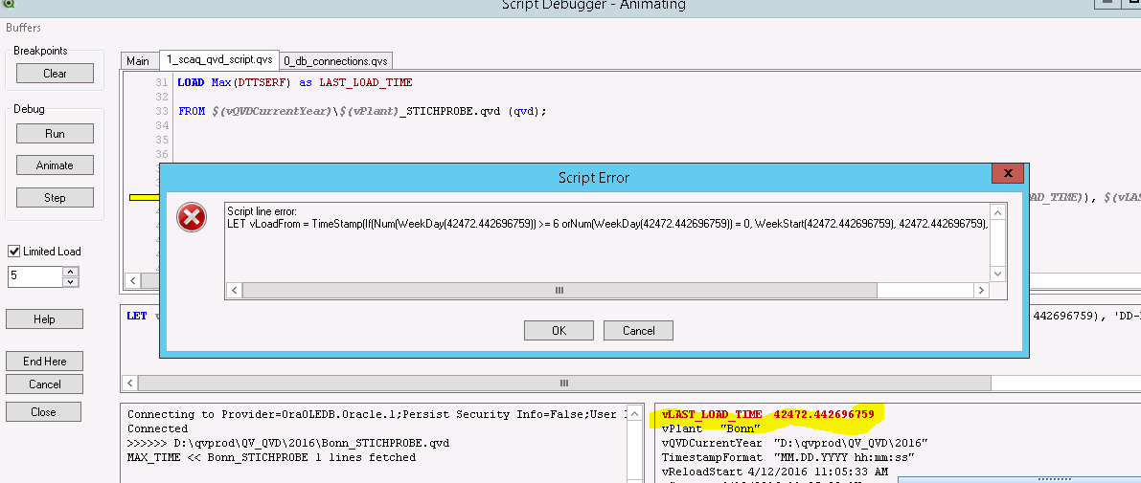
Task: Click the yellow current-line marker
Action: click(x=144, y=197)
